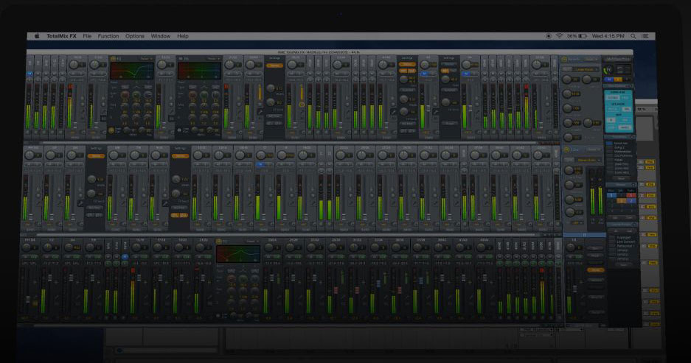Open the Echo type dropdown

point(588,161)
